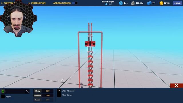Image resolution: width=183 pixels, height=103 pixels.
Task: Click the blue block count icon
Action: (149, 3)
